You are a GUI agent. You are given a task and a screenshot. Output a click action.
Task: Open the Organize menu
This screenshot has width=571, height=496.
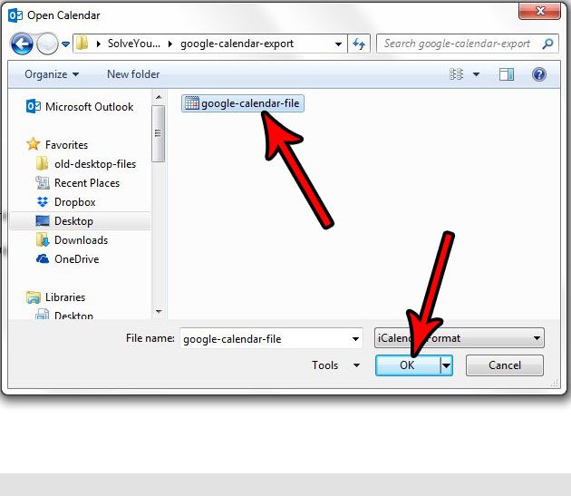[x=52, y=74]
